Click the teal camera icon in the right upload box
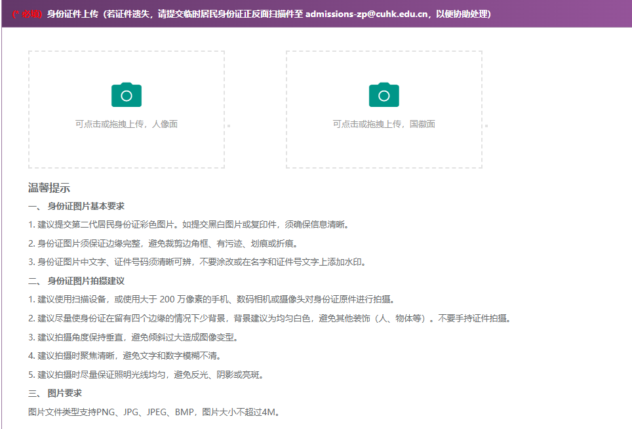The width and height of the screenshot is (632, 429). coord(384,94)
